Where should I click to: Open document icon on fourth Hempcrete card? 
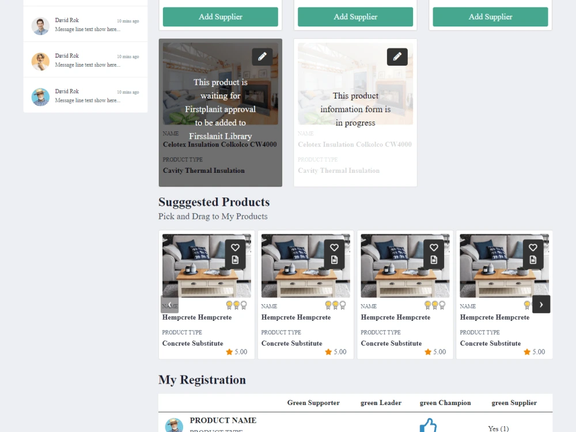(x=533, y=260)
